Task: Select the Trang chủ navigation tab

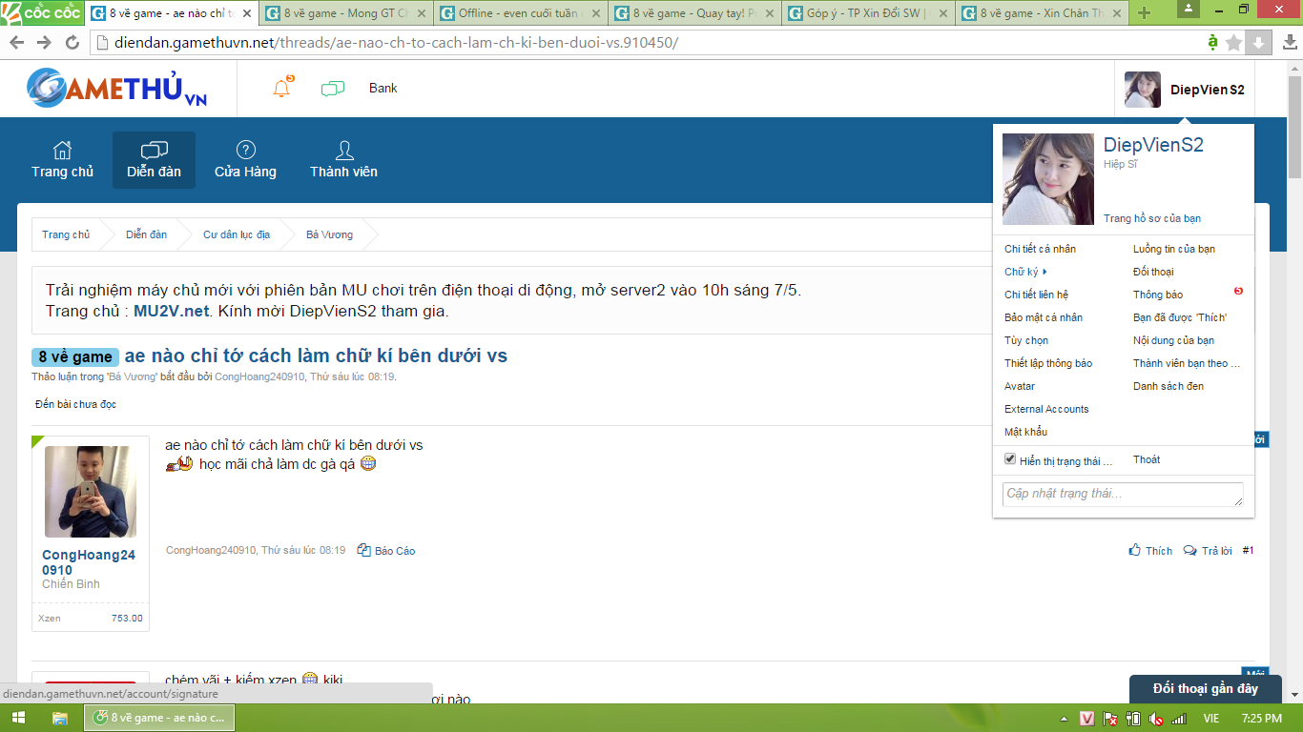Action: (x=62, y=159)
